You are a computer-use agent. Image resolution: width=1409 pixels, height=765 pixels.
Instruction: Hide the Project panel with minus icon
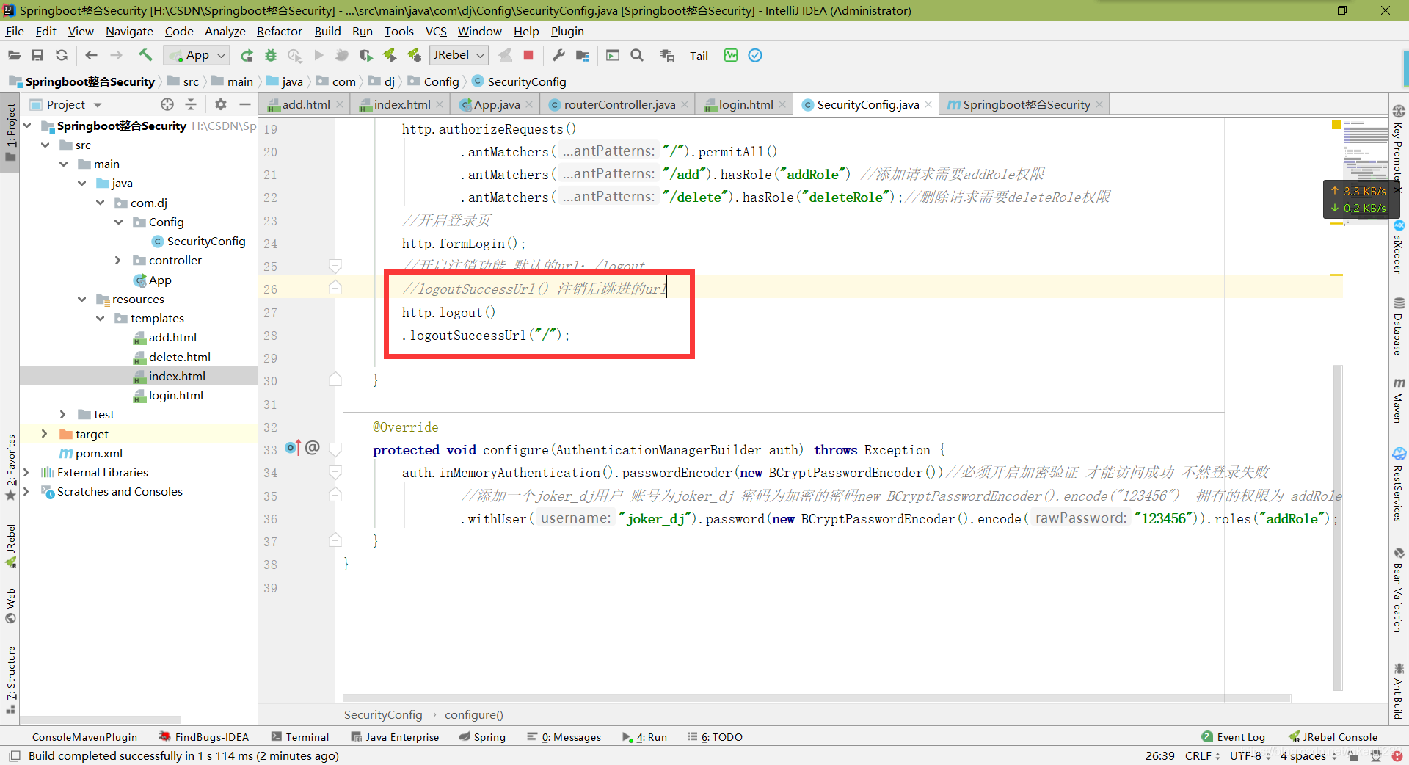(245, 104)
